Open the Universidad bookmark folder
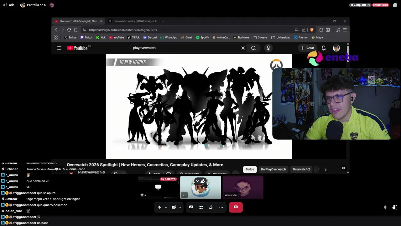 pos(281,37)
